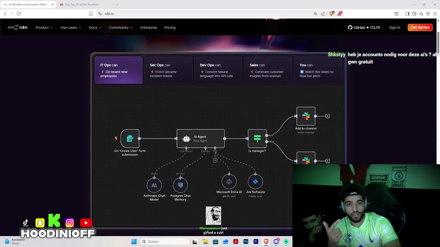Open Premiere Pro from the taskbar

click(x=256, y=242)
